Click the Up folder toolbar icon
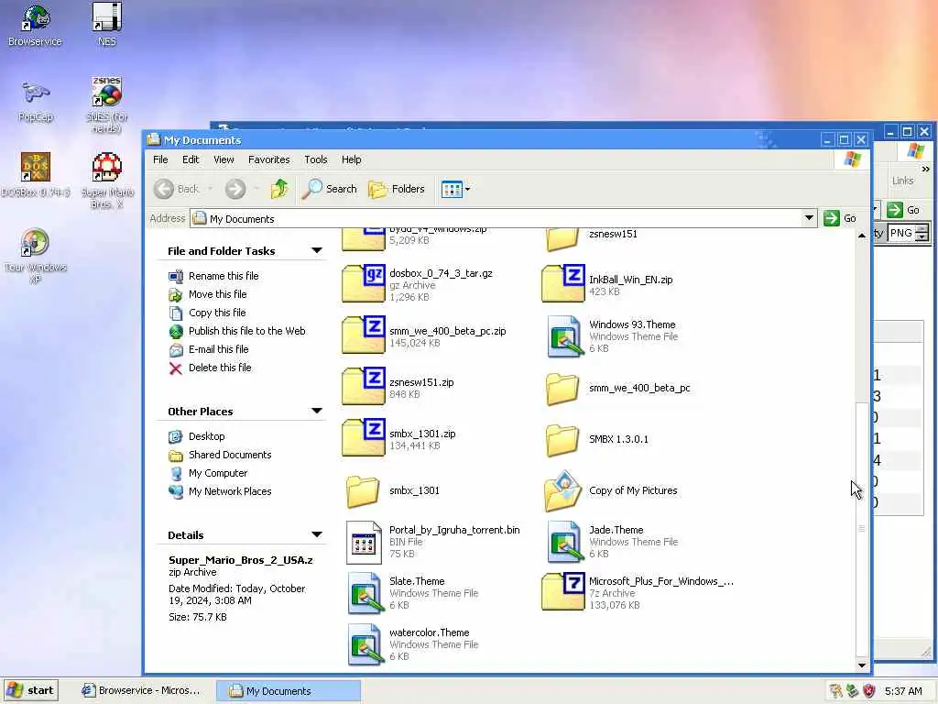Viewport: 938px width, 704px height. (279, 189)
